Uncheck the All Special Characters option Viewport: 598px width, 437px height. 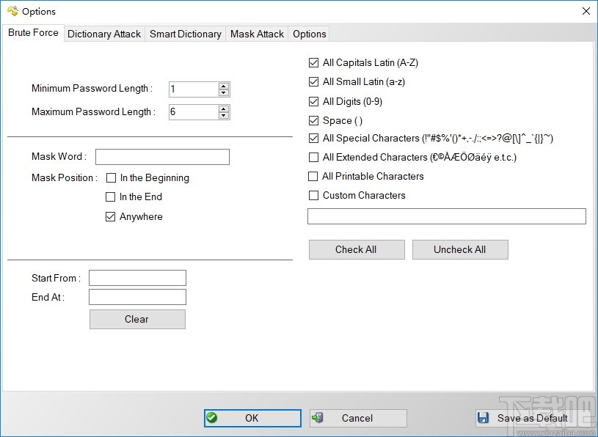point(313,138)
